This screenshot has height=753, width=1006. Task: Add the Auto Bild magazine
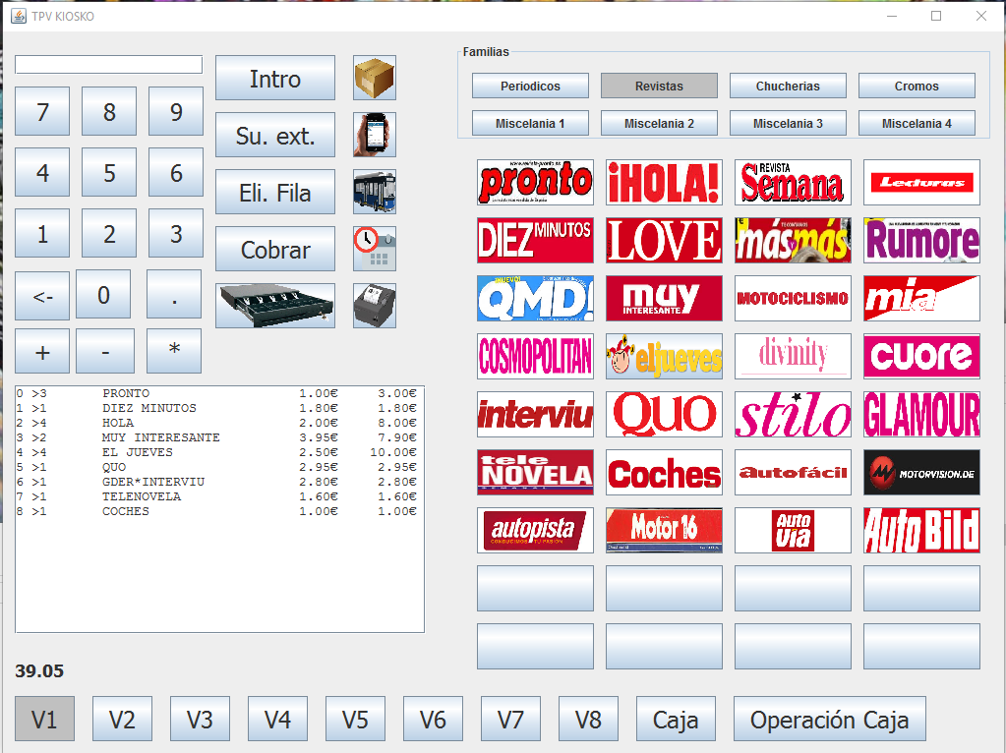pyautogui.click(x=921, y=530)
